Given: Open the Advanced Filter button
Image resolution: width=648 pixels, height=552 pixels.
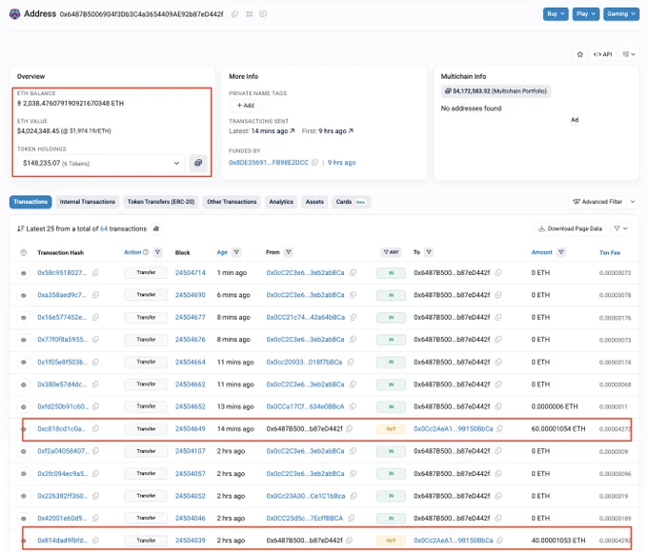Looking at the screenshot, I should pyautogui.click(x=597, y=202).
